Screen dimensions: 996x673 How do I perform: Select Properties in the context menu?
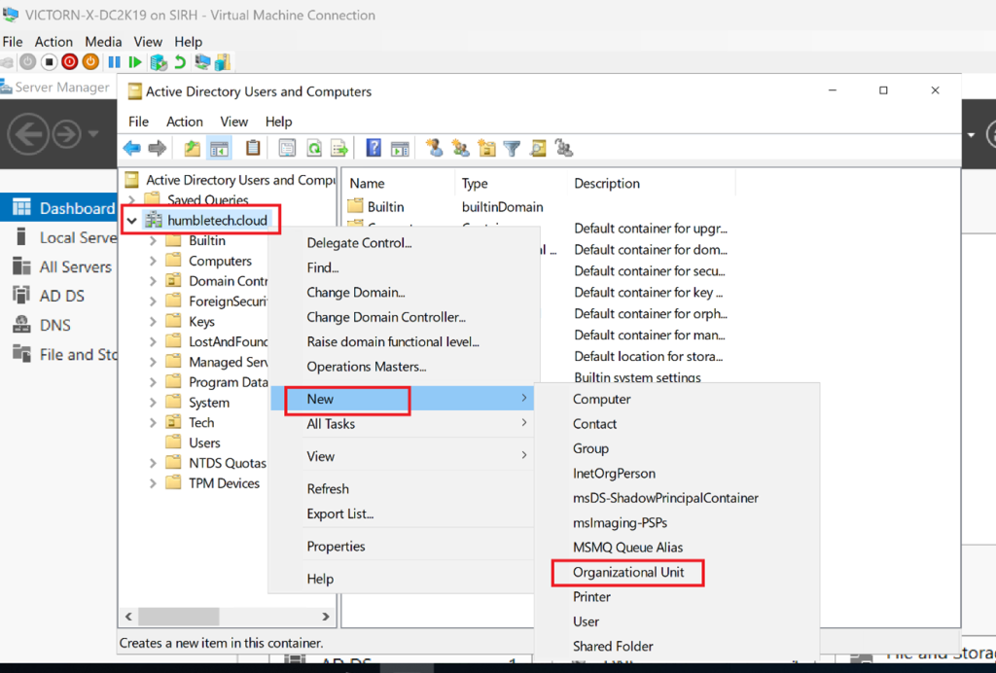click(336, 547)
